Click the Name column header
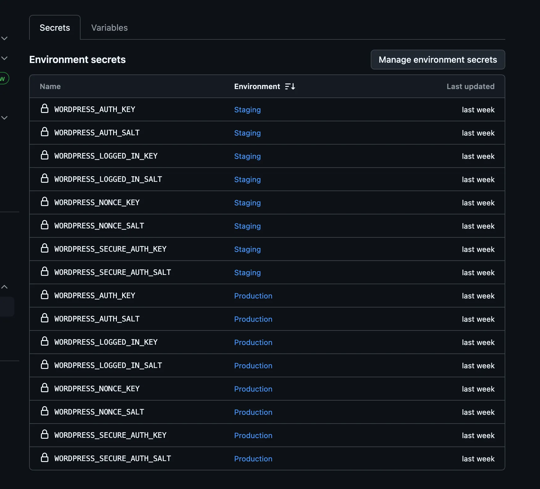The height and width of the screenshot is (489, 540). 50,87
